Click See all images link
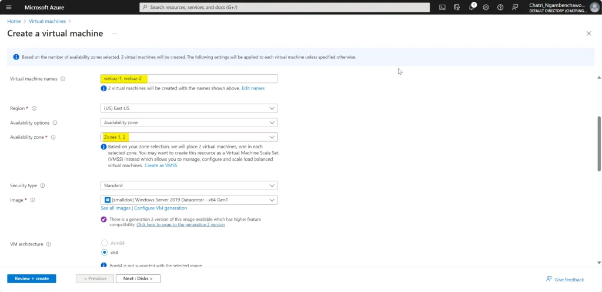Viewport: 602px width, 292px height. tap(116, 208)
